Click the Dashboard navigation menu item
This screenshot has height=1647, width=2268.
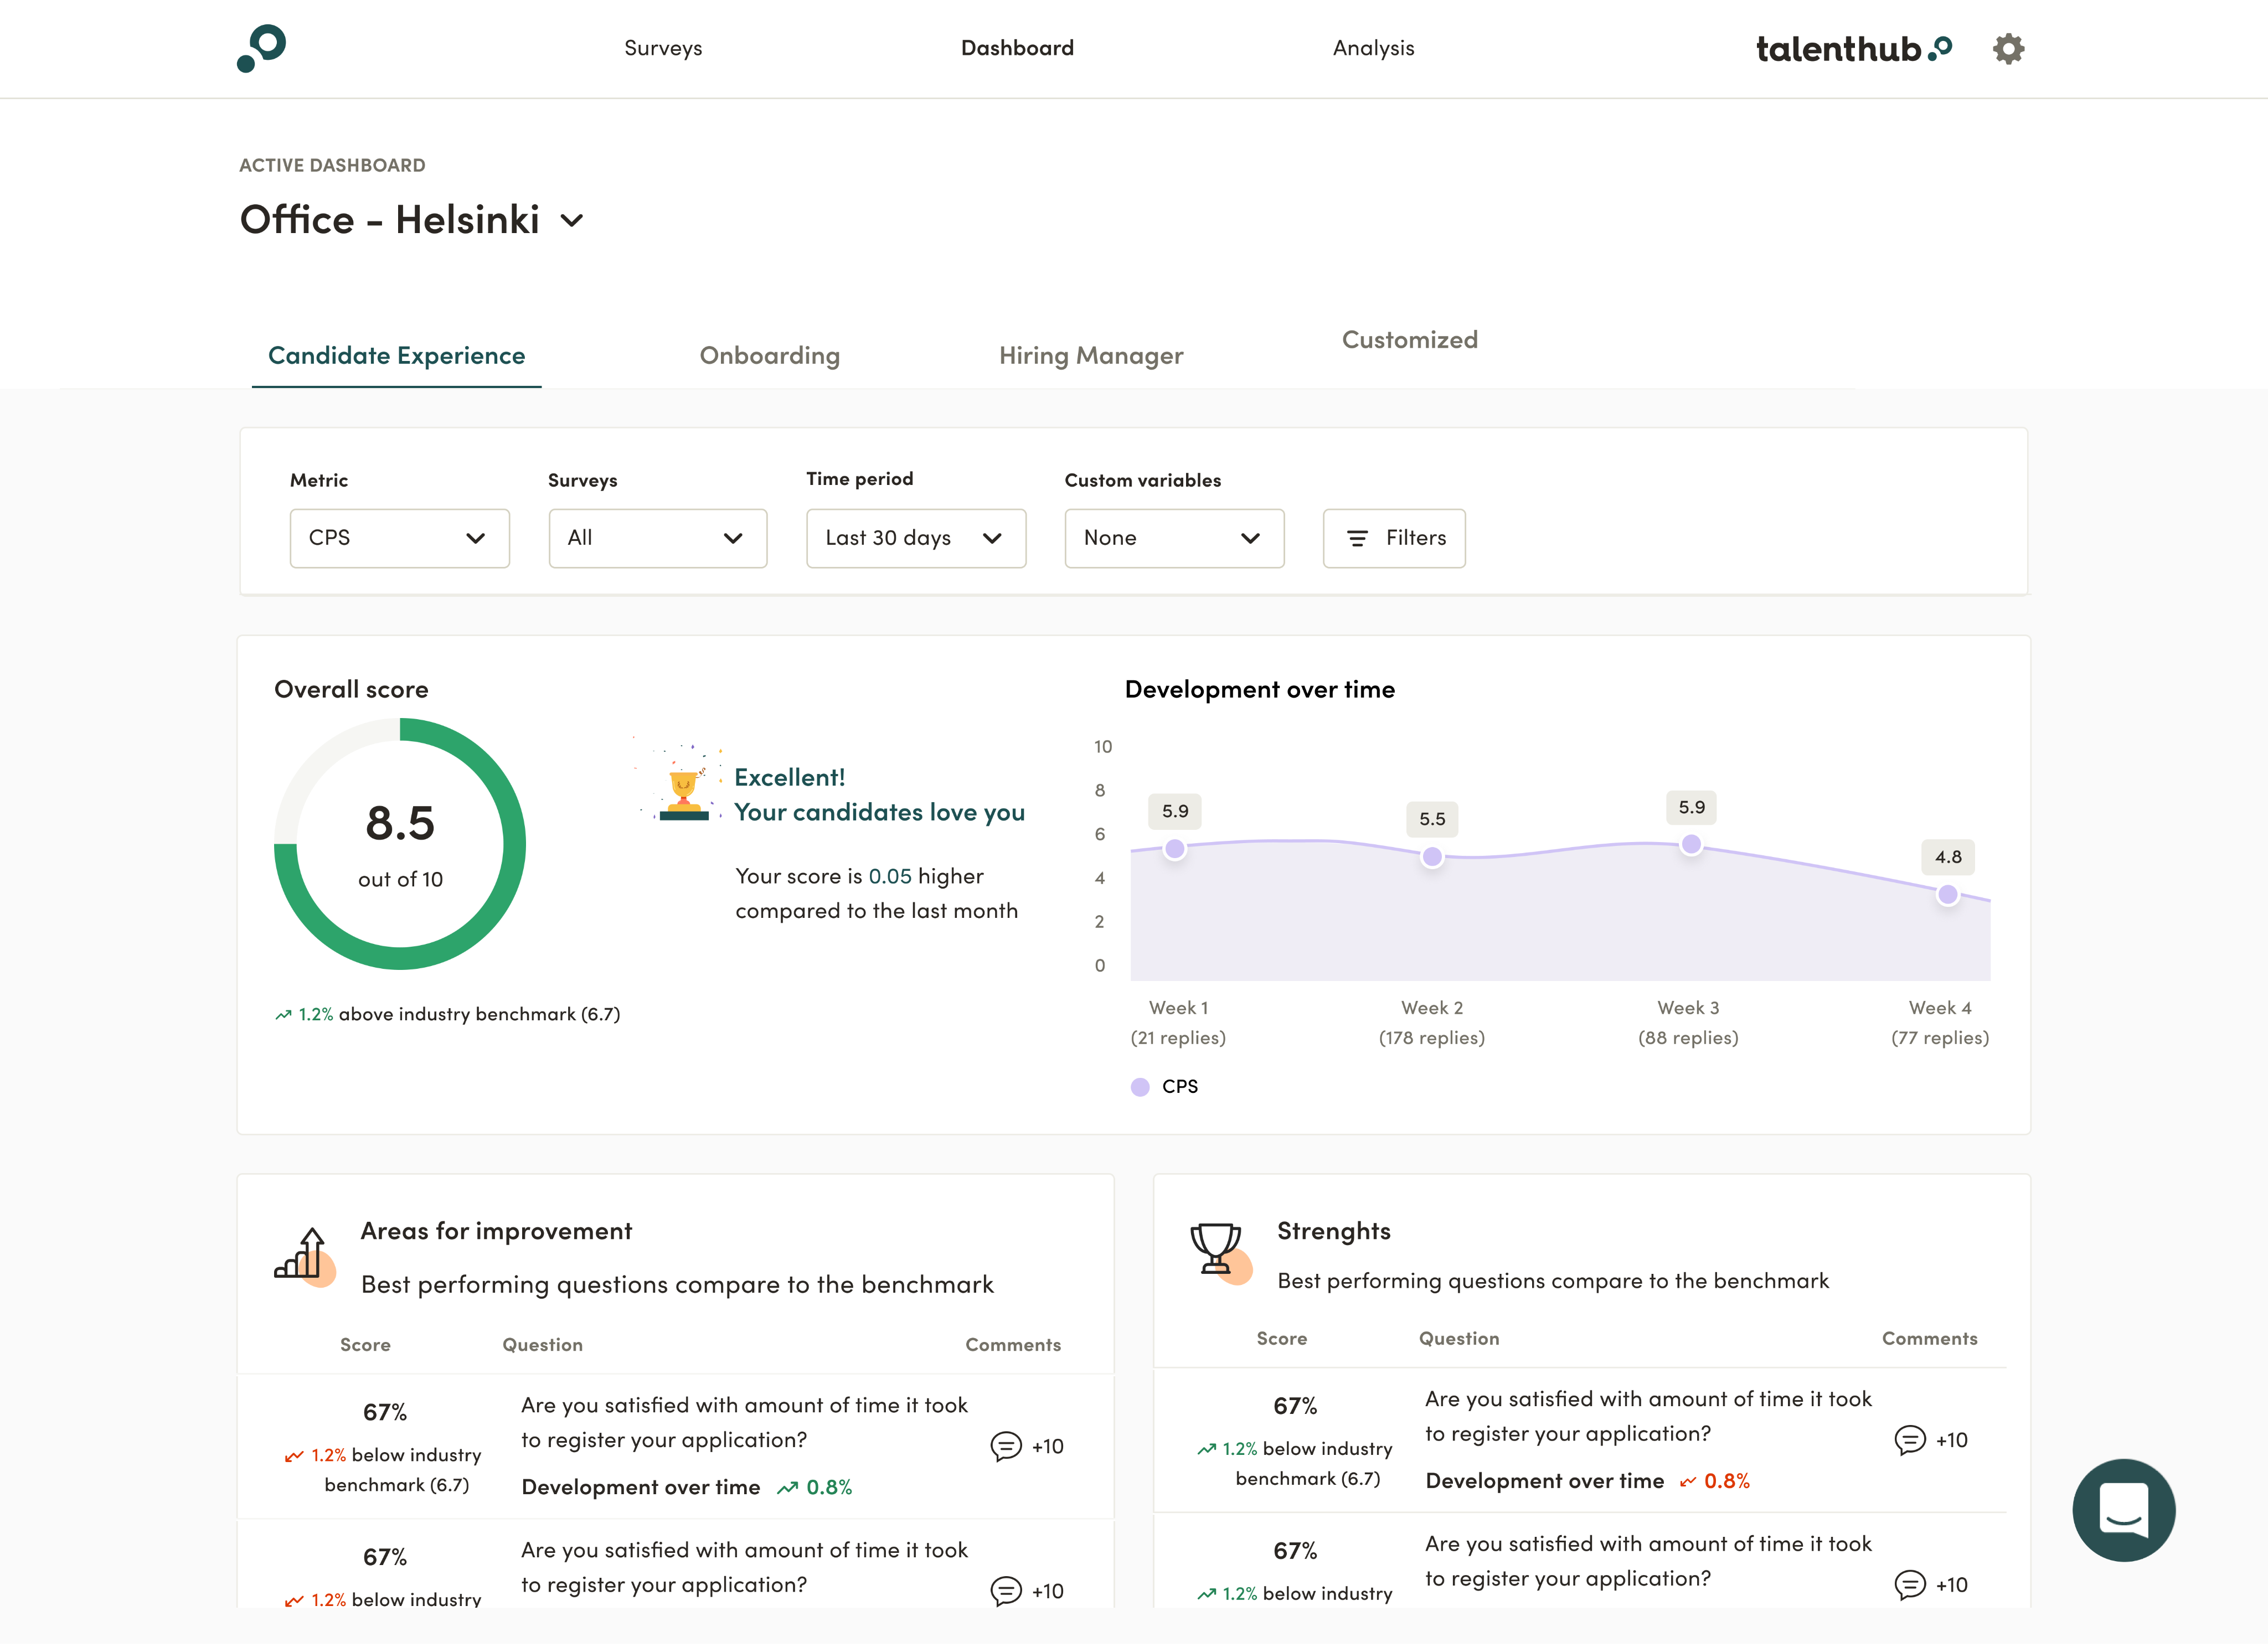click(1018, 48)
